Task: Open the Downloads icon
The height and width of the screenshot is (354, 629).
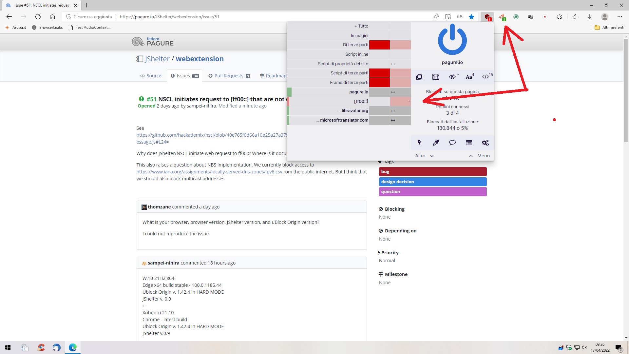Action: 590,17
